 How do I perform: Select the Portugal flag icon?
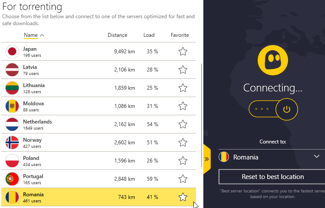12,179
